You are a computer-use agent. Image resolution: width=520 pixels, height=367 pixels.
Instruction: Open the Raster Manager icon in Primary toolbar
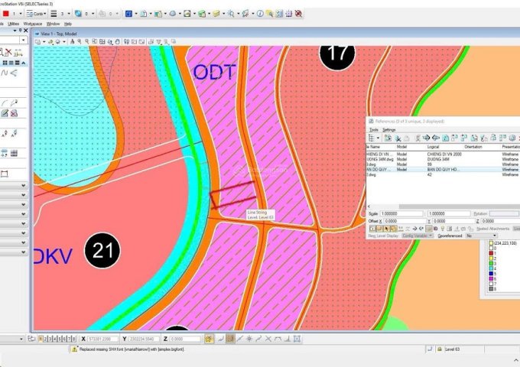158,14
